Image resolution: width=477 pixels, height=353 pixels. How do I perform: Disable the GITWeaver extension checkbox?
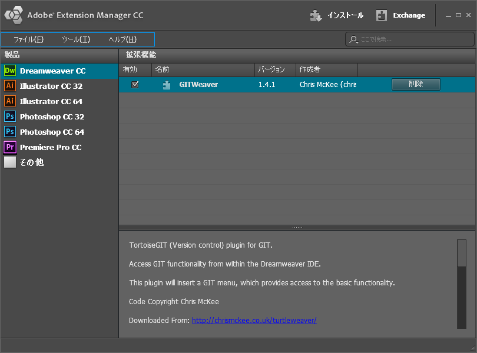(135, 85)
